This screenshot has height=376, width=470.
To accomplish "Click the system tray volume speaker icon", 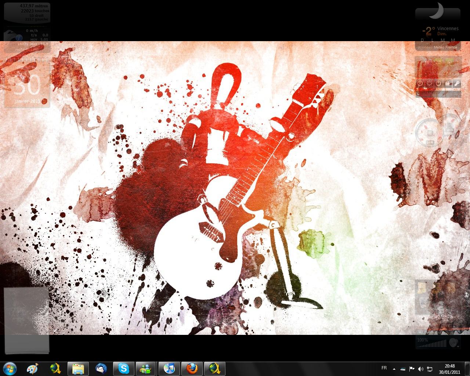I will pos(421,369).
